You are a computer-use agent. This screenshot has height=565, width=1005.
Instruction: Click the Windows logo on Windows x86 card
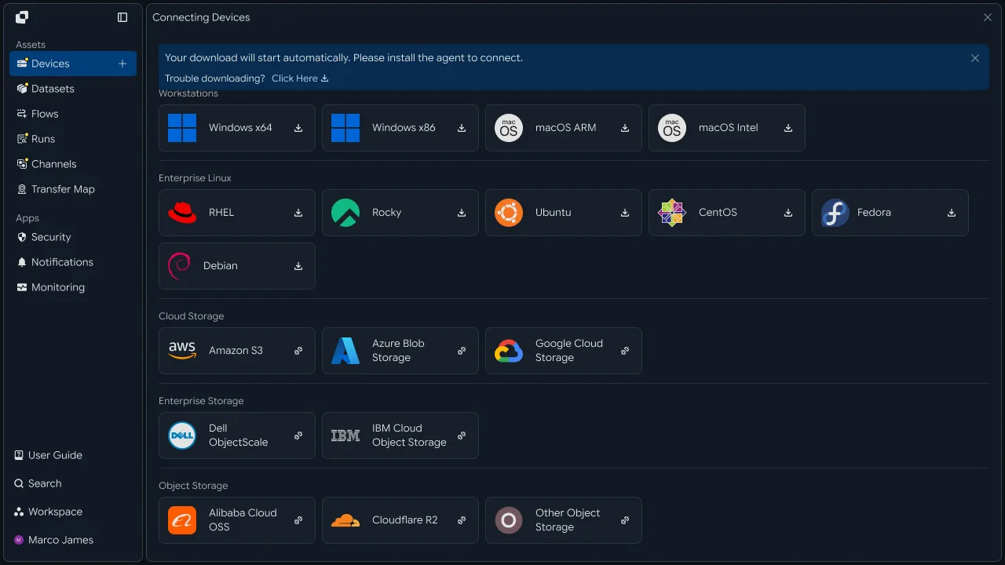pos(345,128)
